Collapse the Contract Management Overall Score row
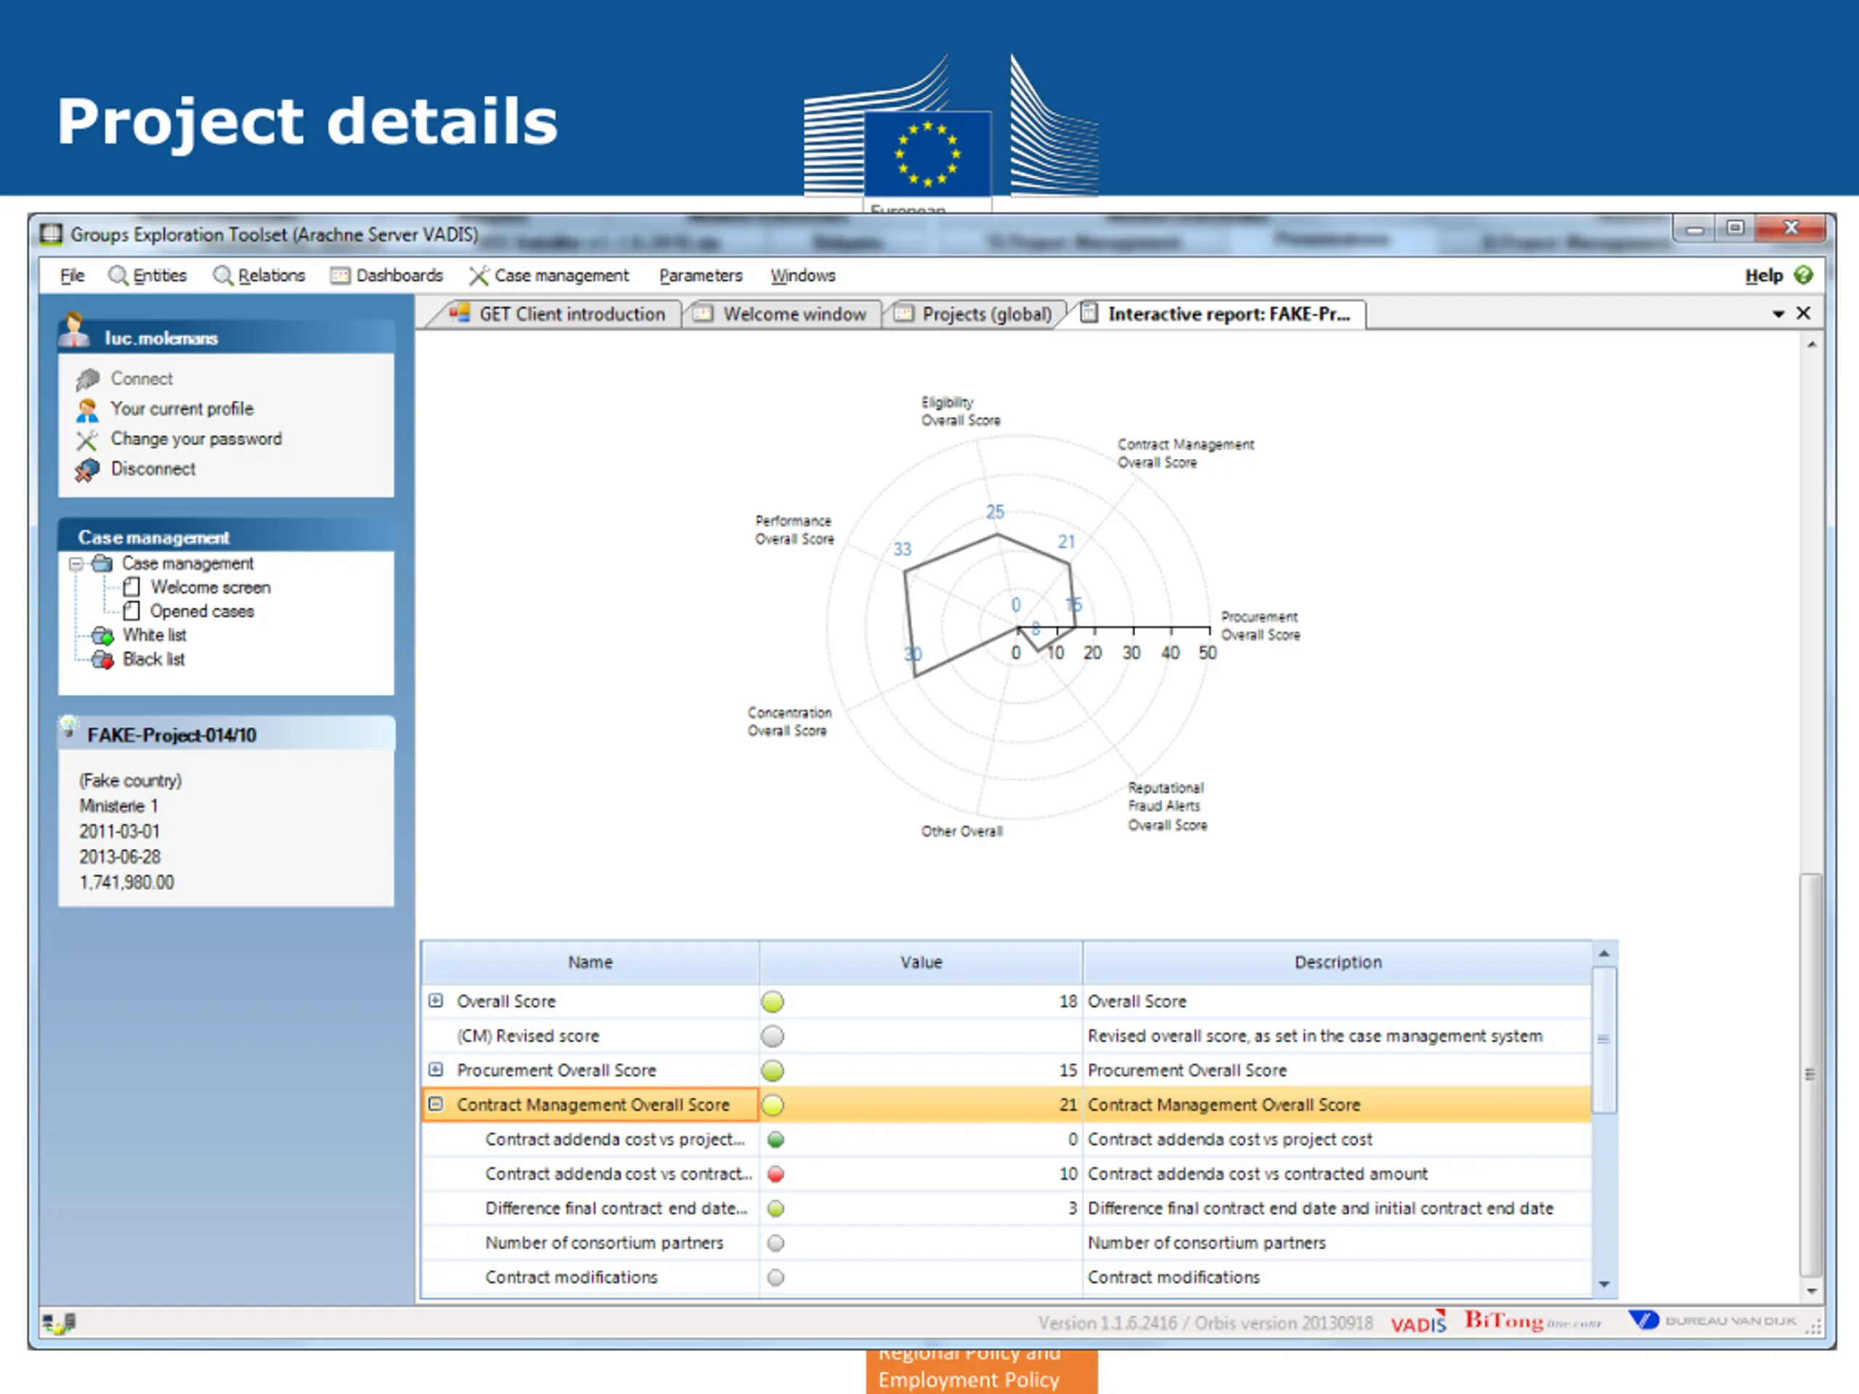Viewport: 1859px width, 1394px height. pos(435,1104)
